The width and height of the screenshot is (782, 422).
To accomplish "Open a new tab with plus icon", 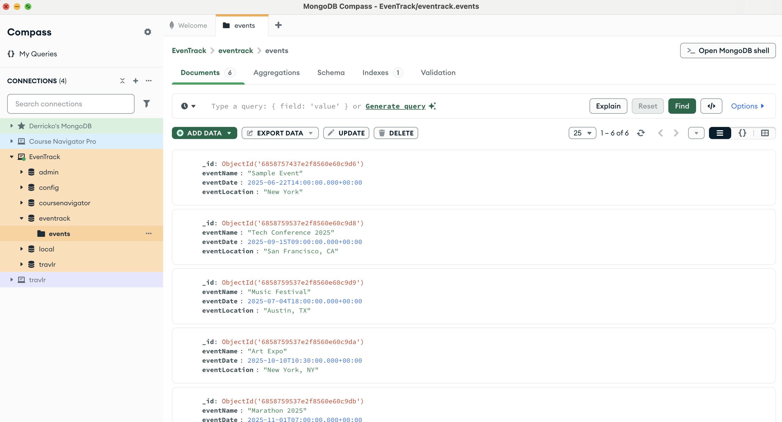I will coord(278,25).
